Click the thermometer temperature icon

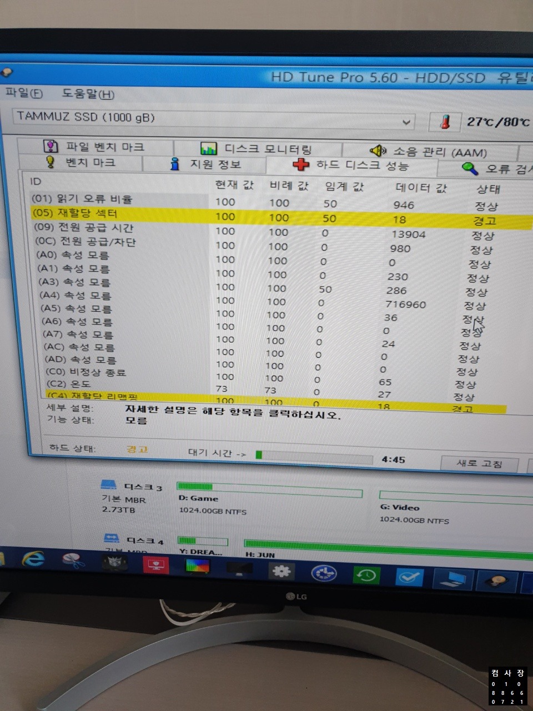click(x=445, y=122)
